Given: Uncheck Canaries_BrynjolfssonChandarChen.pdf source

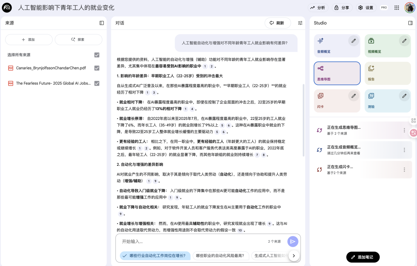Looking at the screenshot, I should coord(97,68).
